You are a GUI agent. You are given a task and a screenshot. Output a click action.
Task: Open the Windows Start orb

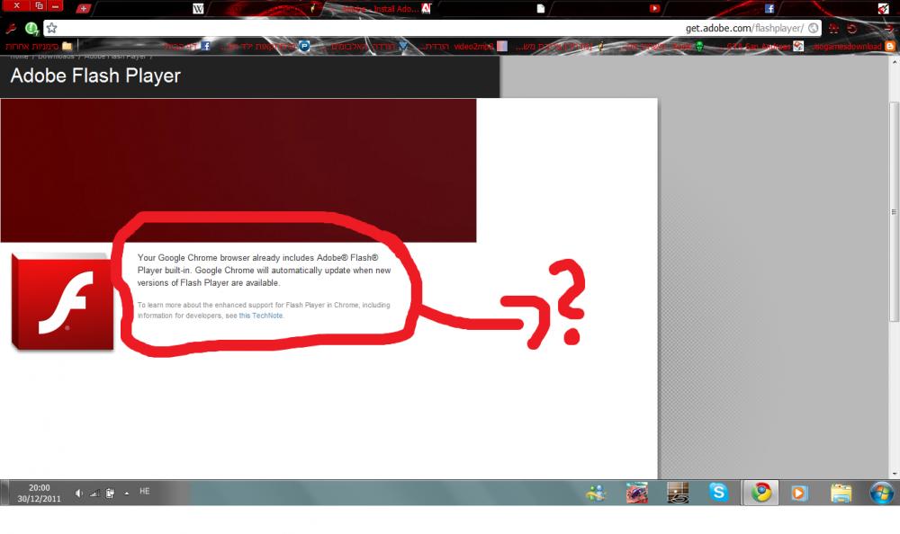click(881, 493)
